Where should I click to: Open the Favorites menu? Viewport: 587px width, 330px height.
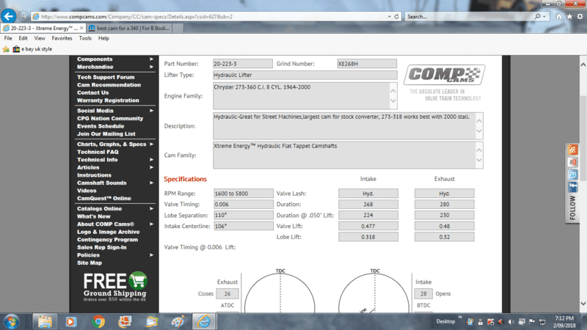click(62, 38)
